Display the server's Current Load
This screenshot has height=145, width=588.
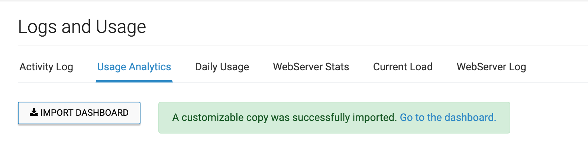403,67
